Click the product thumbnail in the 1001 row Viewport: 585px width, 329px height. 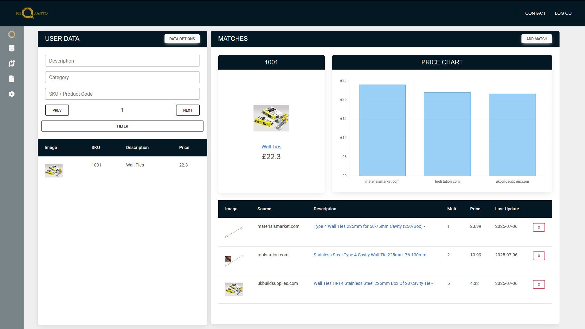54,170
